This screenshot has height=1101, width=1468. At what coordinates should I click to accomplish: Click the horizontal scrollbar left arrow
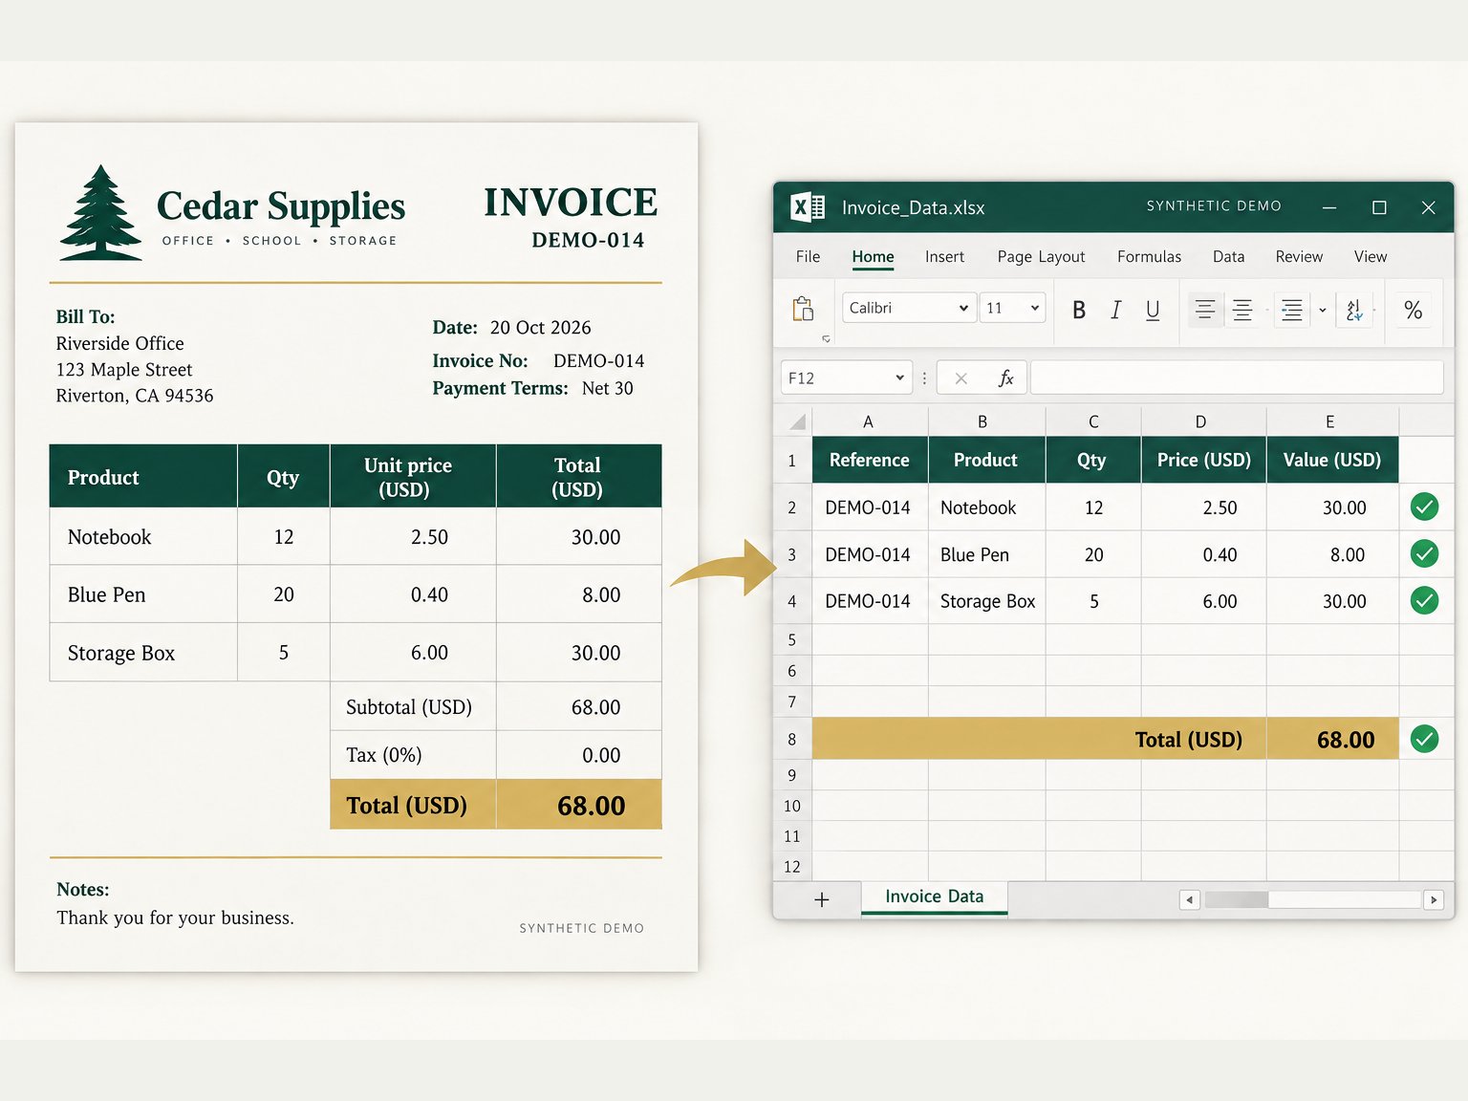[x=1189, y=899]
